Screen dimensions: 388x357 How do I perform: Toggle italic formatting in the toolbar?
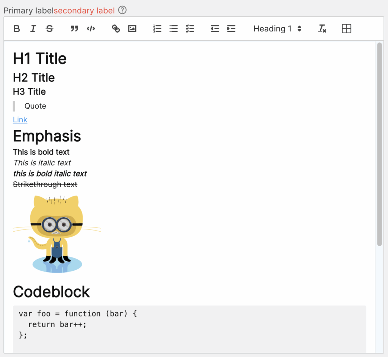pyautogui.click(x=33, y=29)
